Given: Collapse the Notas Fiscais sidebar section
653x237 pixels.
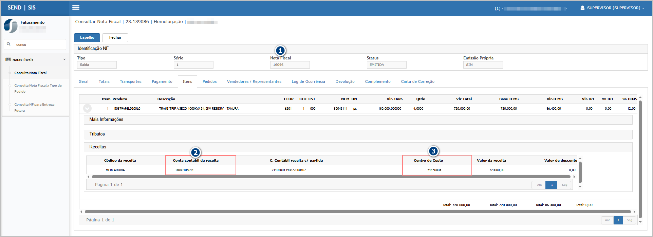Looking at the screenshot, I should pyautogui.click(x=64, y=60).
